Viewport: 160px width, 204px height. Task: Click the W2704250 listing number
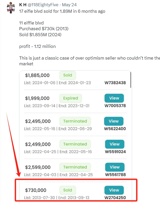coord(115,198)
